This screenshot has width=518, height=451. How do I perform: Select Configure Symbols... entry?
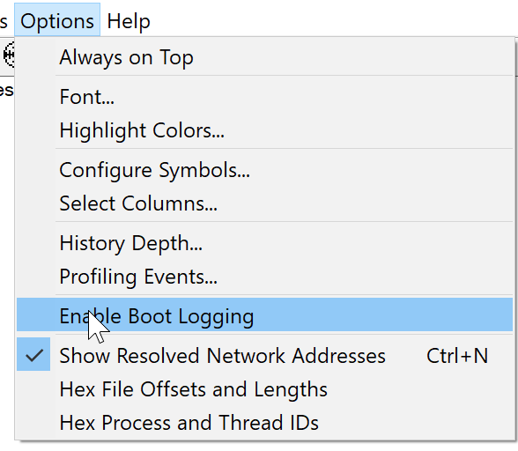tap(264, 170)
